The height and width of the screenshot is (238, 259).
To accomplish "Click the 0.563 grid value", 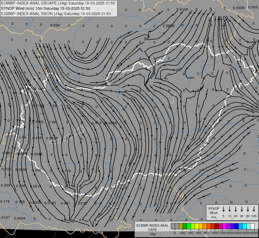I will click(x=7, y=153).
